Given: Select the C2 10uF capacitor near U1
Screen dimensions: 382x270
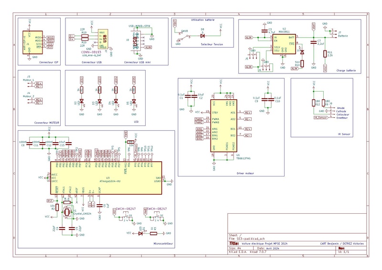Looking at the screenshot, I should (x=194, y=96).
